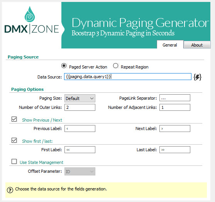
Task: Click the Paging Source section heading
Action: click(x=23, y=57)
